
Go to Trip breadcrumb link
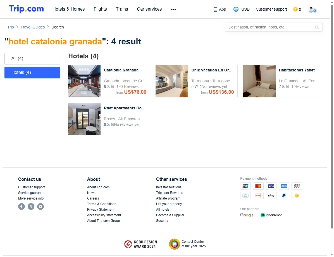[x=10, y=27]
